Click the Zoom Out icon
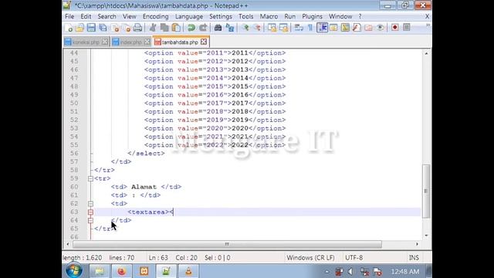Viewport: 494px width, 278px height. tap(257, 28)
